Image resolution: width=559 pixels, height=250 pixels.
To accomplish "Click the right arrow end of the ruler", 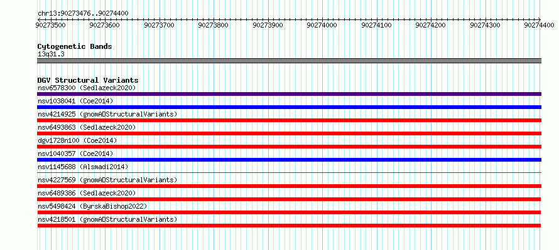I will (540, 19).
